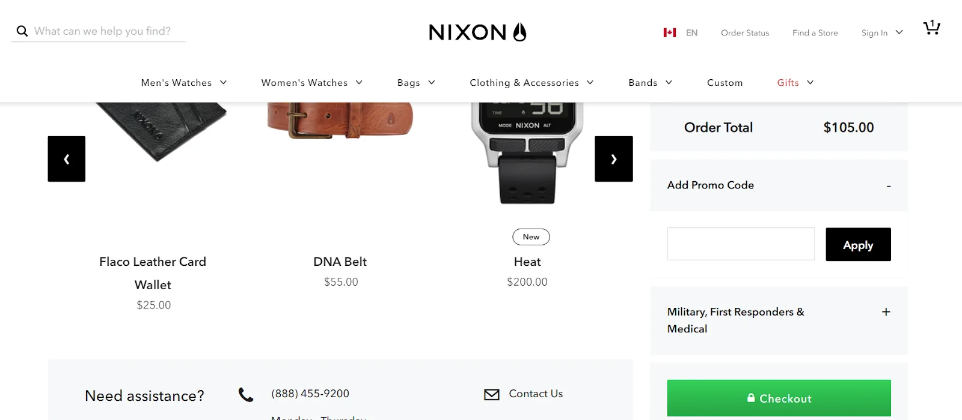Select the Canada flag icon
This screenshot has height=420, width=962.
point(670,32)
